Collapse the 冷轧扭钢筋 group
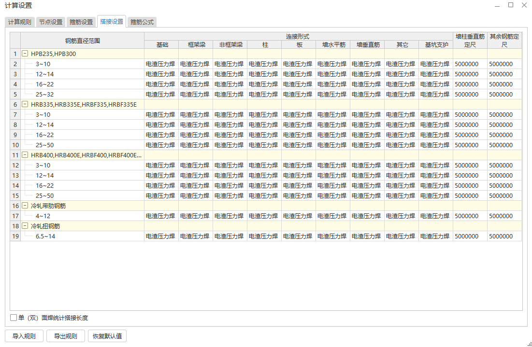 [x=25, y=226]
